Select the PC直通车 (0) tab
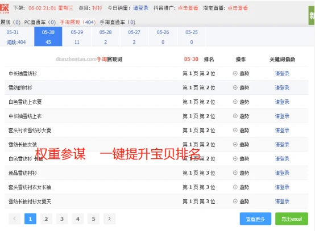The width and height of the screenshot is (315, 231). coord(40,22)
